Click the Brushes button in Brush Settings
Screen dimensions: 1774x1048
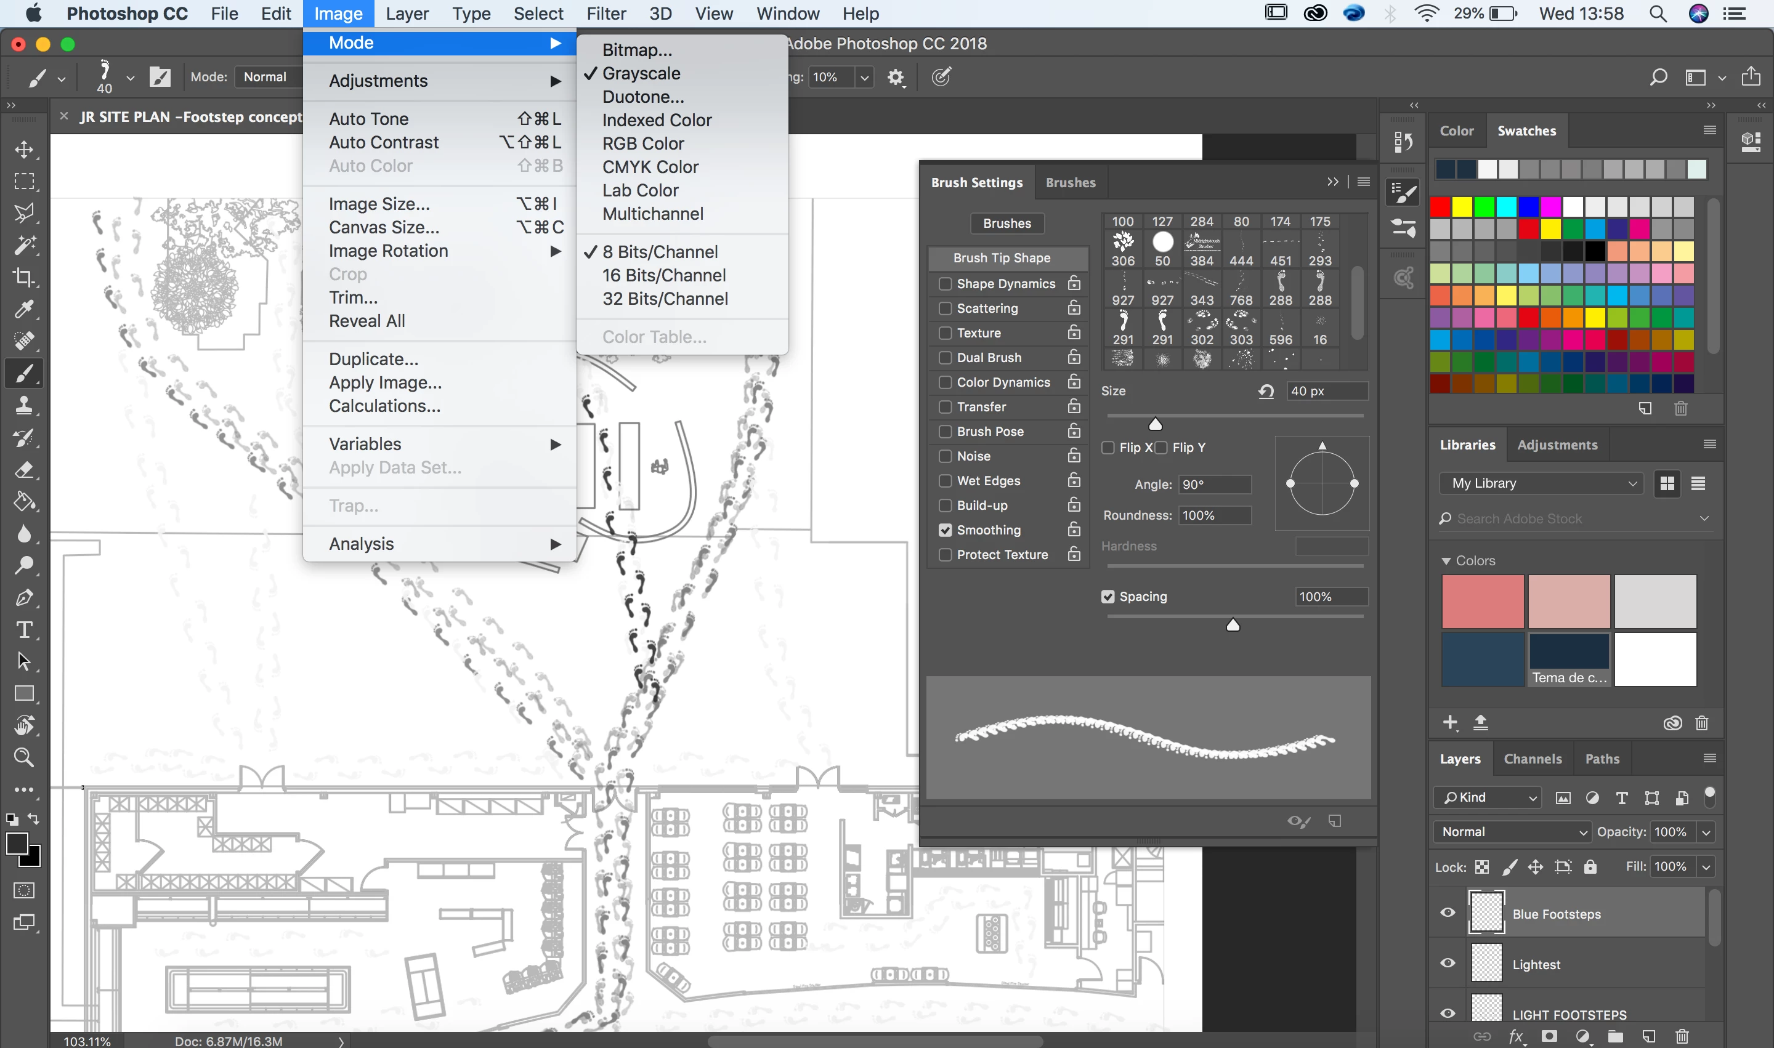click(1006, 223)
